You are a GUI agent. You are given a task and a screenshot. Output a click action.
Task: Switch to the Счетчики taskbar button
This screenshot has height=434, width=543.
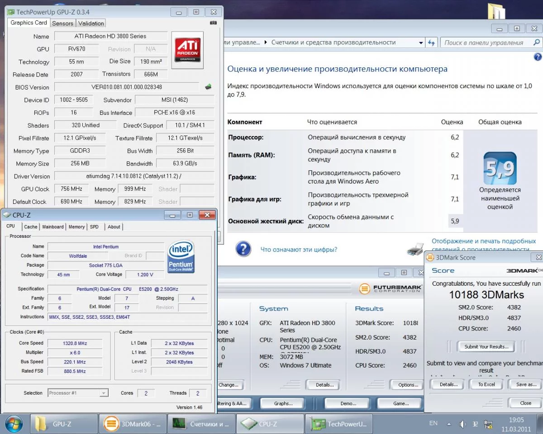coord(201,424)
